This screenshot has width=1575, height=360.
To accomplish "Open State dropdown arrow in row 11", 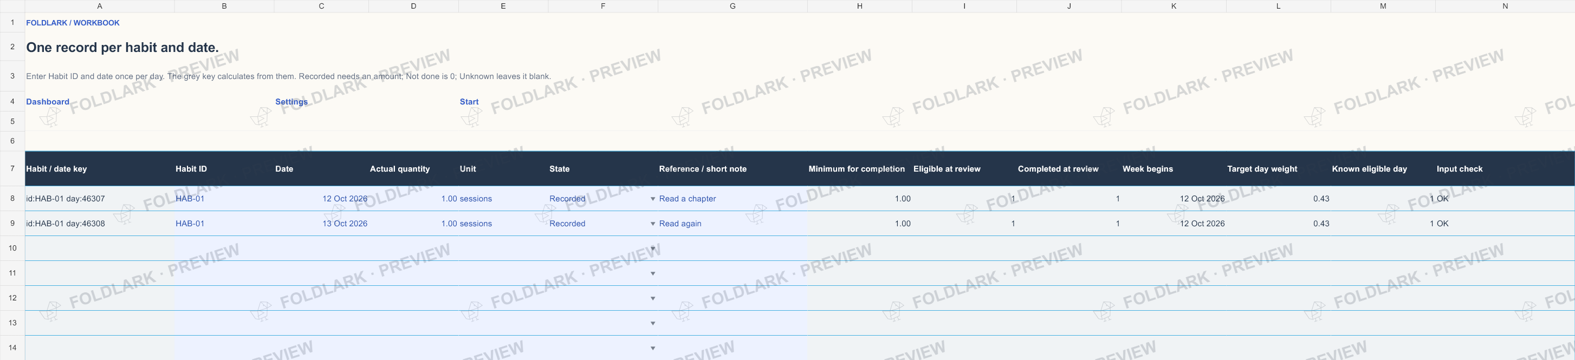I will point(652,274).
